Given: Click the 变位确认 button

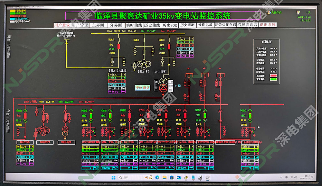Looking at the screenshot, I should coord(142,87).
